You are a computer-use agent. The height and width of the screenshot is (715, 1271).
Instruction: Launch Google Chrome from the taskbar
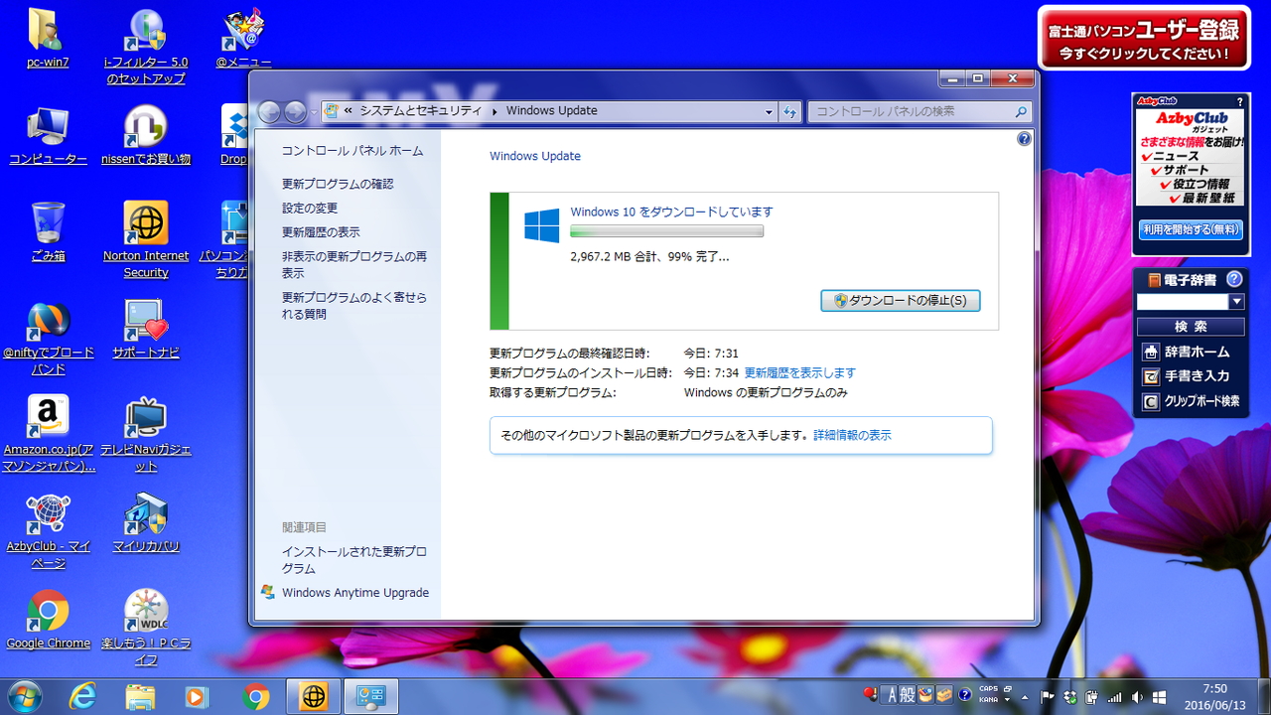click(x=256, y=696)
